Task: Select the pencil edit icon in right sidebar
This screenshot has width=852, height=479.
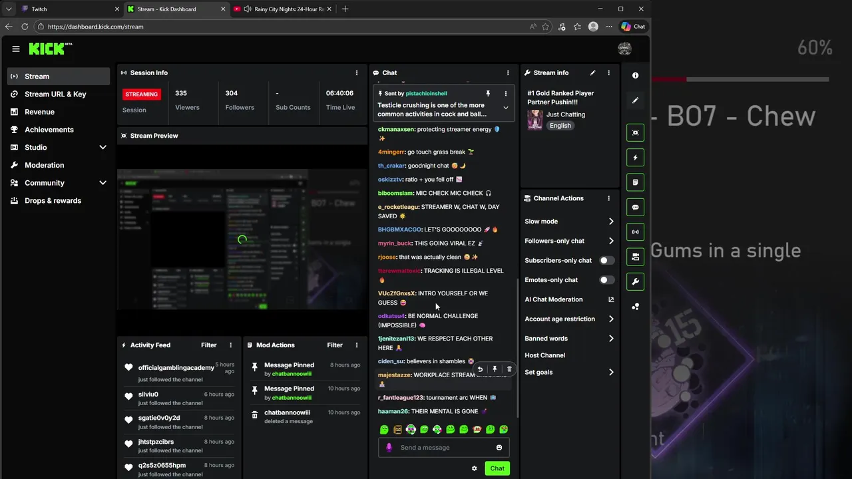Action: pyautogui.click(x=635, y=100)
